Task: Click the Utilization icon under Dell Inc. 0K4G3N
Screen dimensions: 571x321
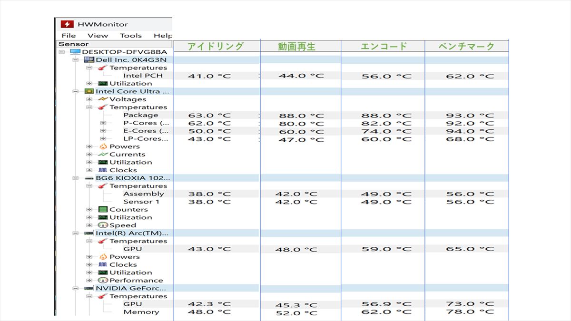Action: coord(103,83)
